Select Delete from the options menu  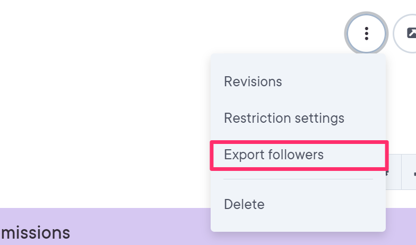pos(244,204)
